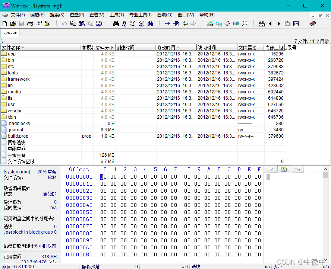The height and width of the screenshot is (269, 331).
Task: Click the Print toolbar icon
Action: (30, 23)
